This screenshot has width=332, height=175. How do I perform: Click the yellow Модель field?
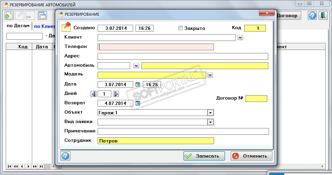(x=152, y=75)
